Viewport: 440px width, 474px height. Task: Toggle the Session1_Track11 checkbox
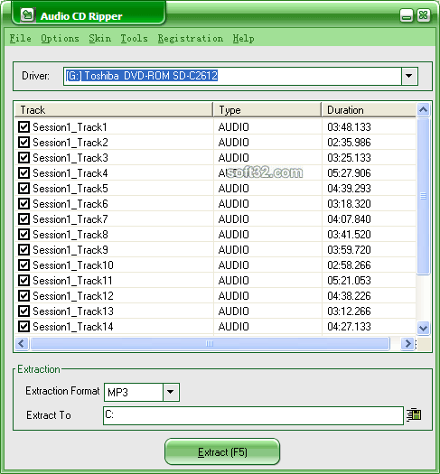tap(23, 281)
